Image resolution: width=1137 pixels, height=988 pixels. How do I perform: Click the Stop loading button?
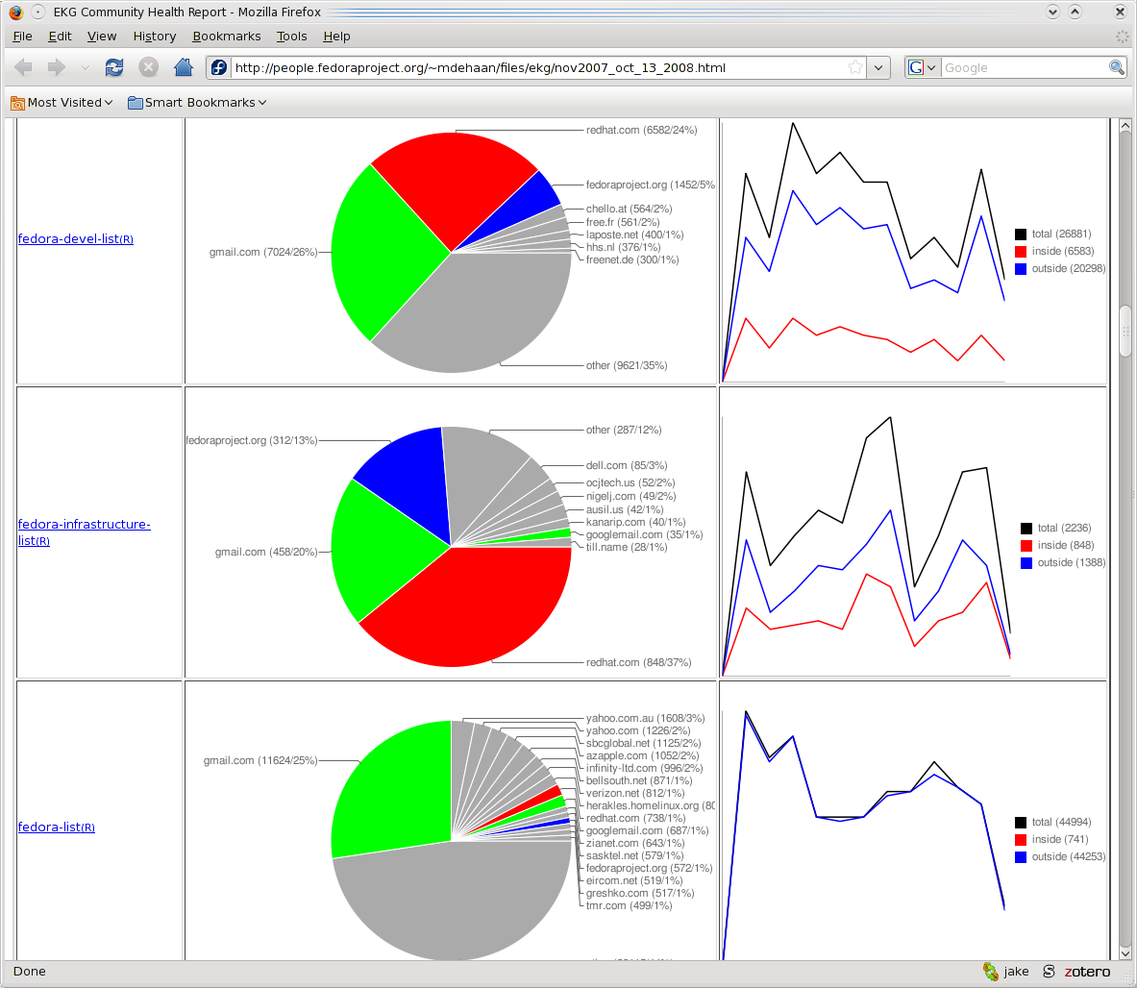pos(149,67)
